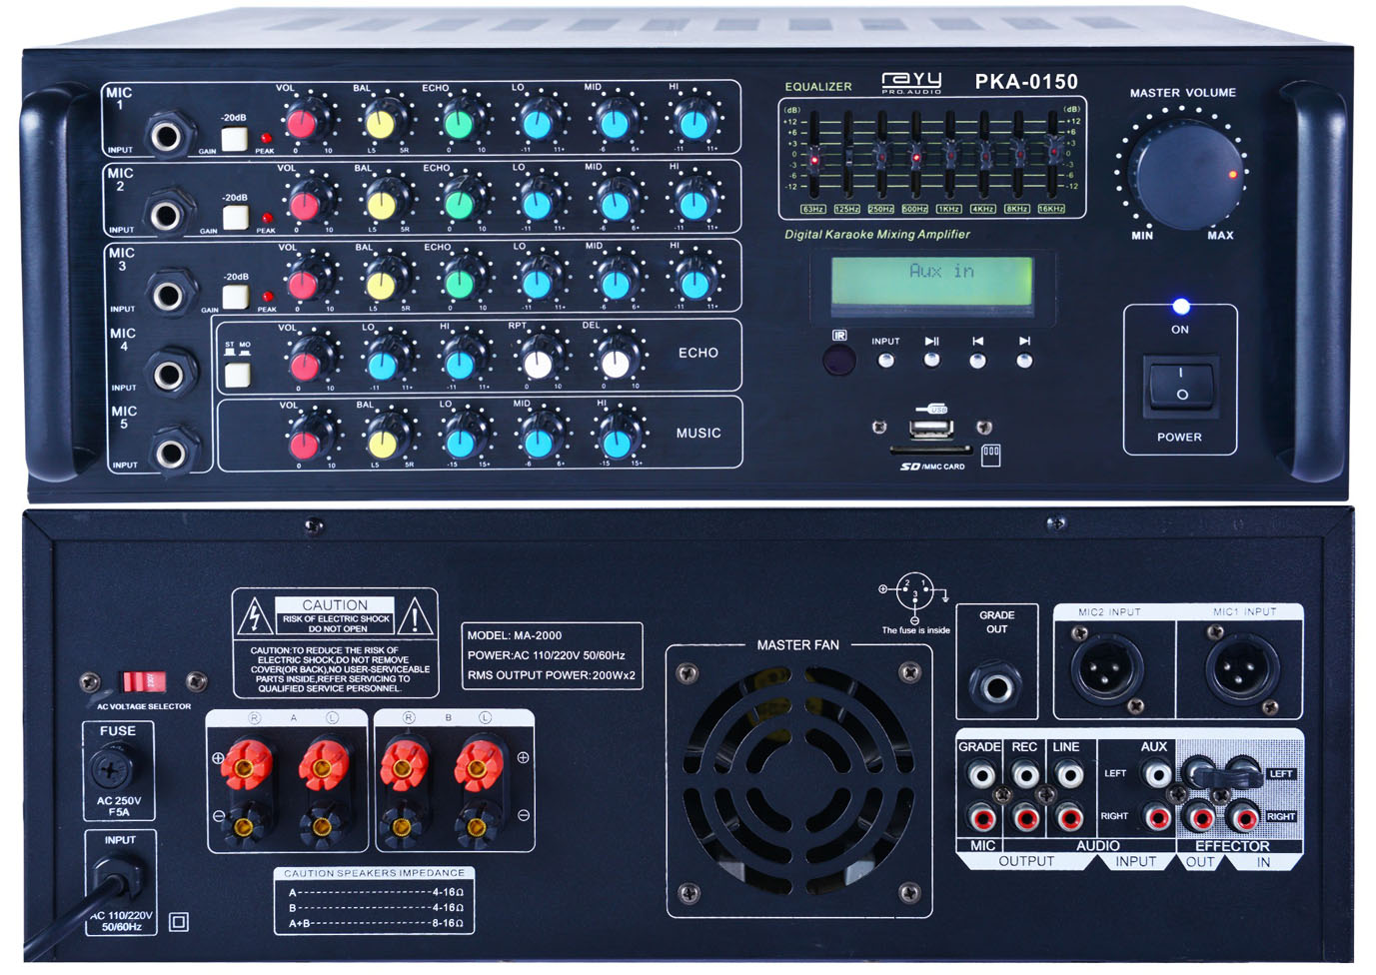Click the MIC1 INPUT XLR connector

pos(1241,669)
